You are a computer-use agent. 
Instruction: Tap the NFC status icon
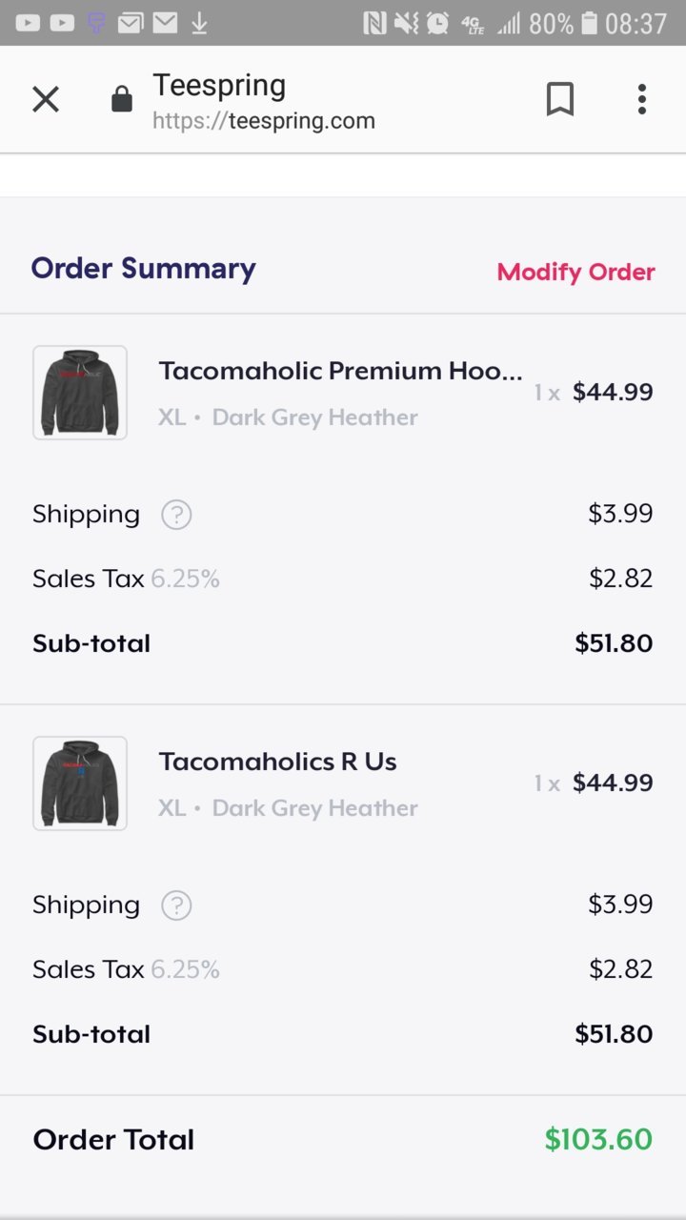374,22
